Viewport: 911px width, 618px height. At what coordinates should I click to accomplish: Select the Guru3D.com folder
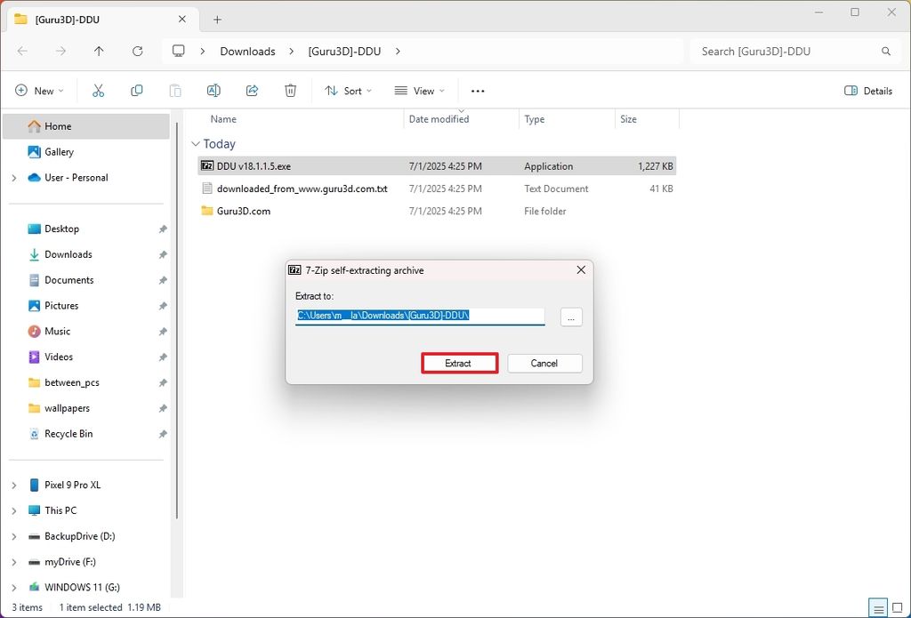(x=437, y=211)
